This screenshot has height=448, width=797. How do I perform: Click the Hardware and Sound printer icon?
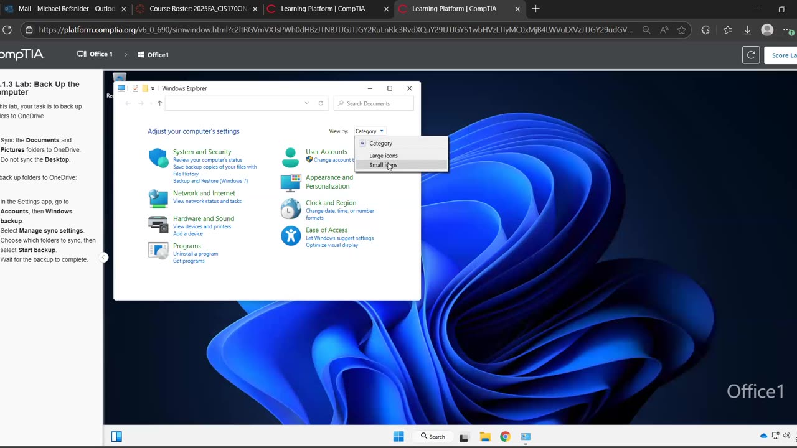pyautogui.click(x=158, y=224)
